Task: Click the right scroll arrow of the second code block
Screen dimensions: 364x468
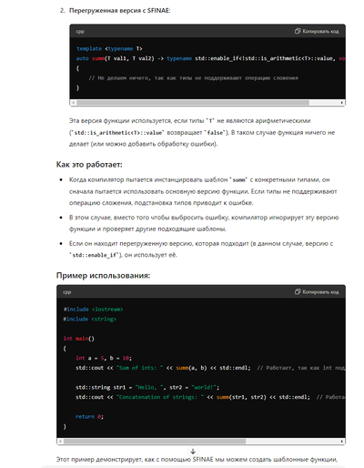Action: [x=342, y=441]
